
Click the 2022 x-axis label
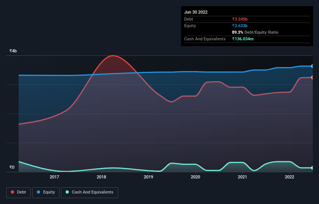[x=289, y=177]
